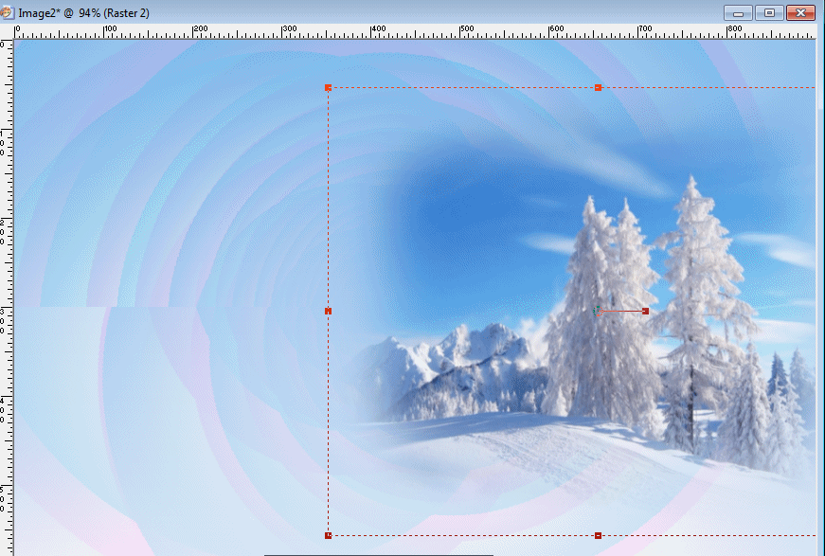Click the top-left selection corner handle
This screenshot has width=825, height=556.
pos(329,88)
